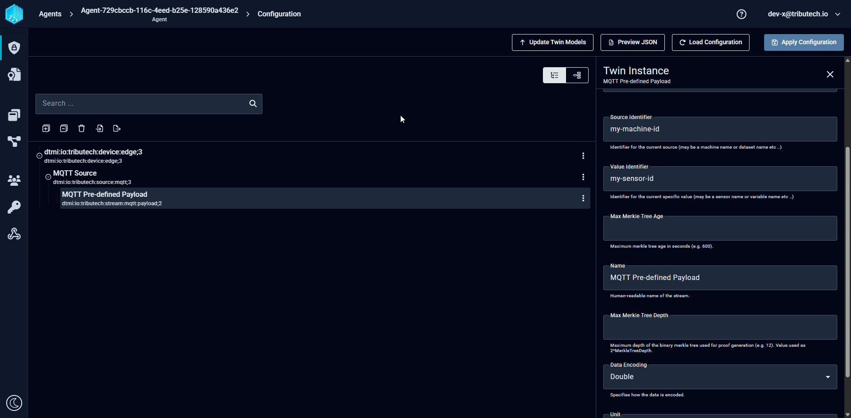
Task: Open the key sidebar icon
Action: [x=14, y=207]
